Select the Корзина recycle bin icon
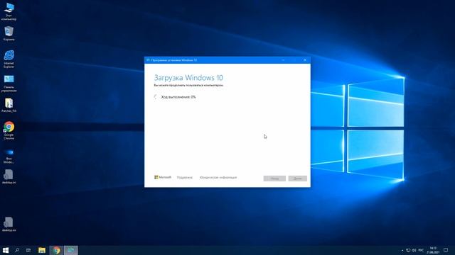Screen dimensions: 455x255 point(9,33)
